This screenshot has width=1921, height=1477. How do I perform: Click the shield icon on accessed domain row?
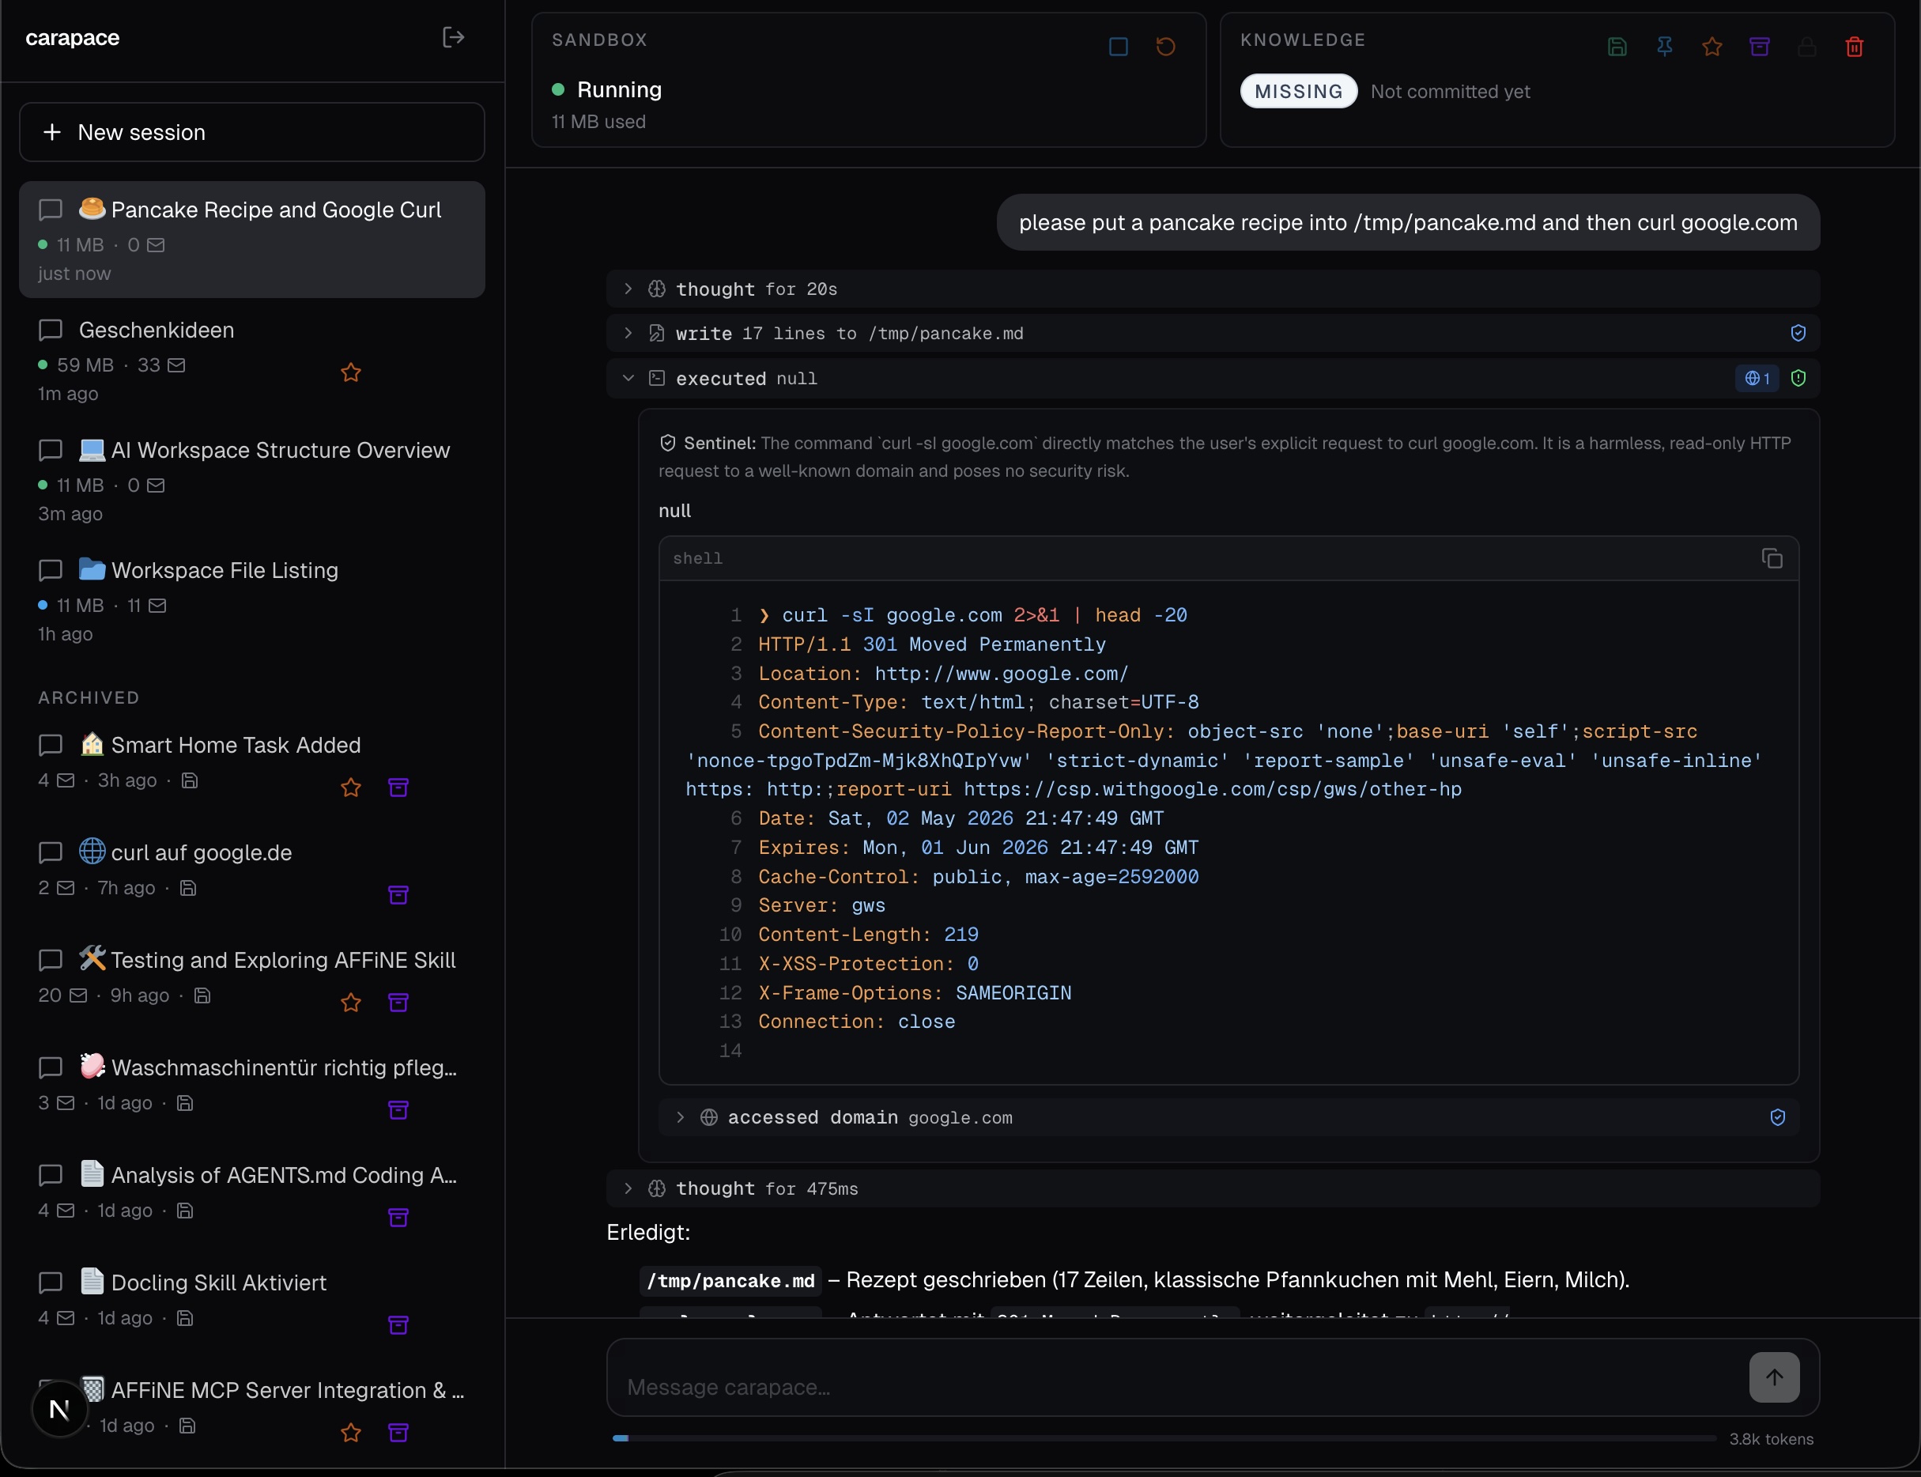tap(1777, 1117)
